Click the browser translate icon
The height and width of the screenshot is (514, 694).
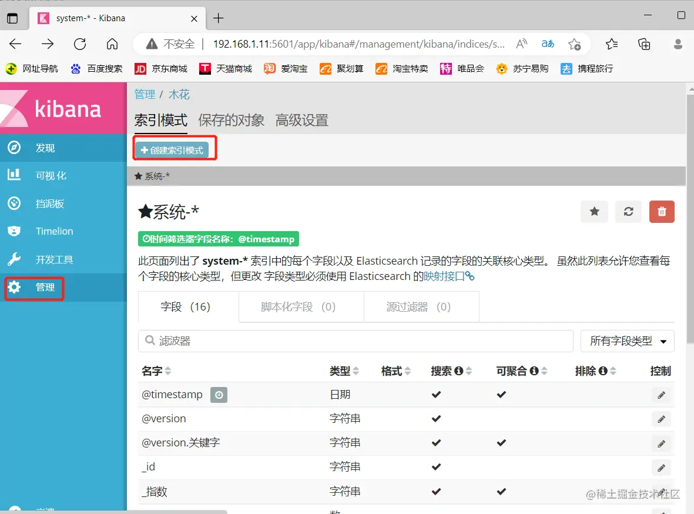[x=548, y=44]
